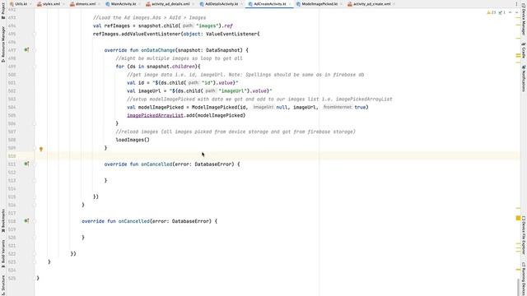
Task: Click override gutter icon at line 518
Action: [x=26, y=221]
